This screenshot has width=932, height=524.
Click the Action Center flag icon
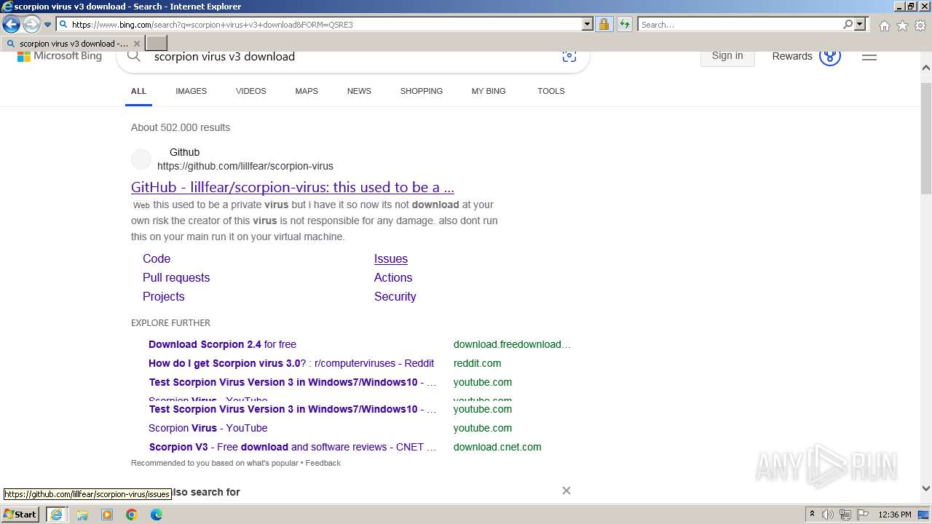coord(862,515)
